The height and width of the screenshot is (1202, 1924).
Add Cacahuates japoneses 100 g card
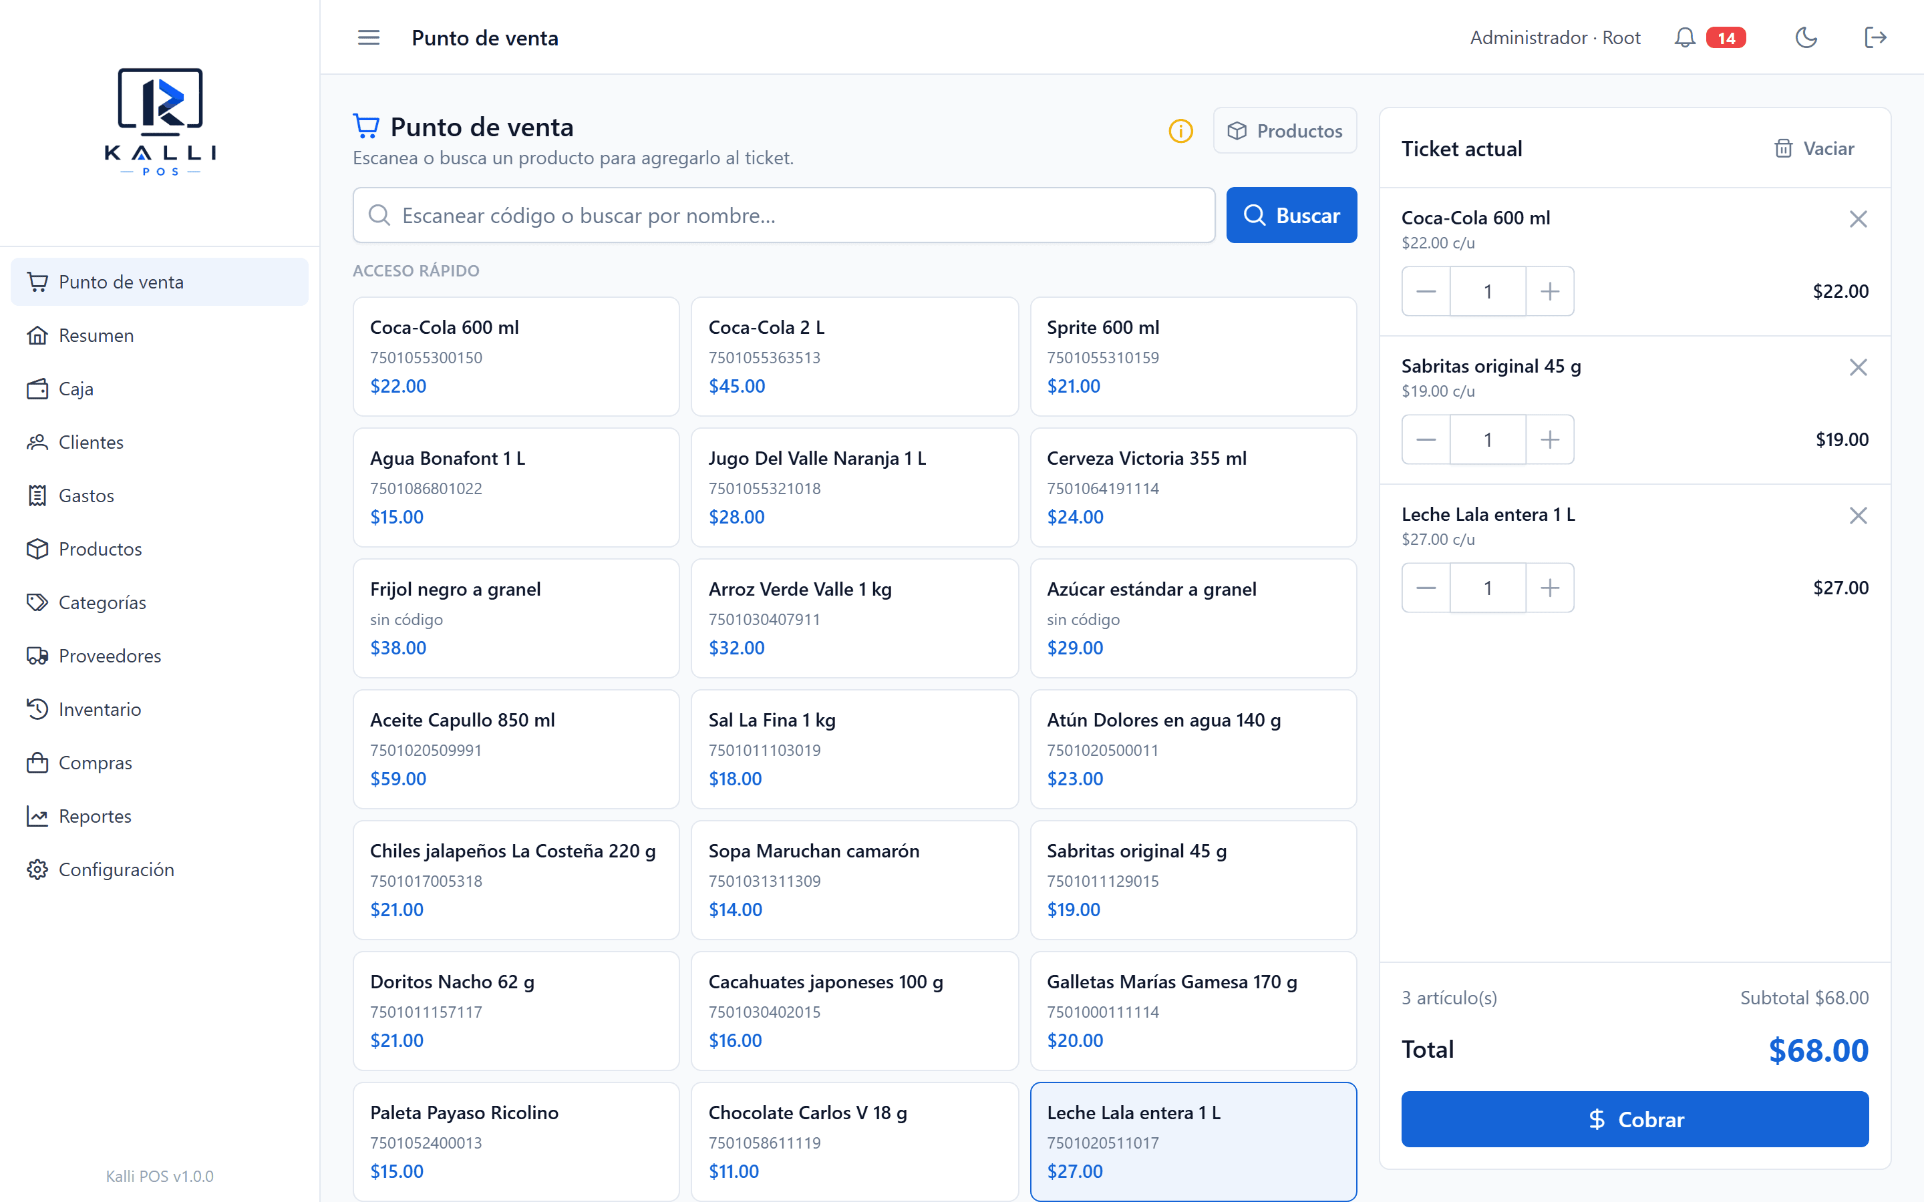click(x=854, y=1010)
